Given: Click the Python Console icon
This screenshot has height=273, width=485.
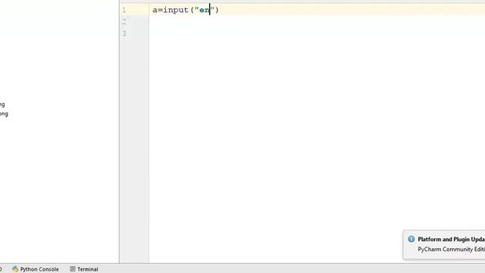Looking at the screenshot, I should tap(15, 269).
